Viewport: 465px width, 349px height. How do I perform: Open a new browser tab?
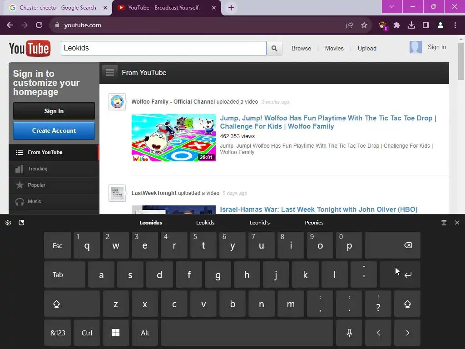pyautogui.click(x=231, y=8)
